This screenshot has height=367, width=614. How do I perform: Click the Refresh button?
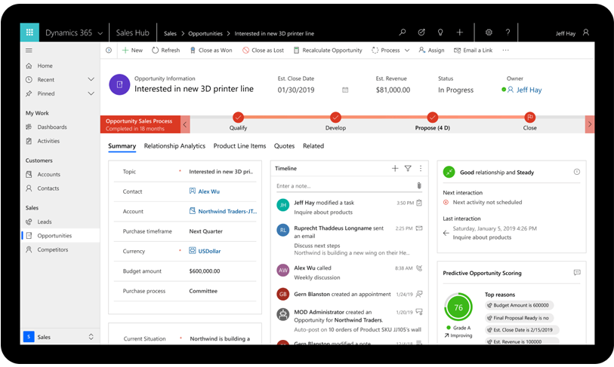click(x=165, y=50)
